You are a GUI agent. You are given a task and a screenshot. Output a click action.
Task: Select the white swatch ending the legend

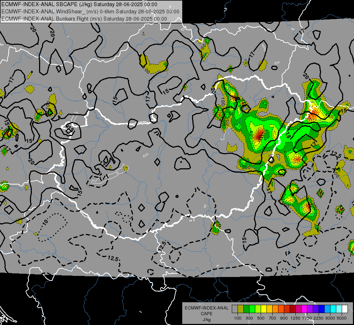click(x=345, y=309)
